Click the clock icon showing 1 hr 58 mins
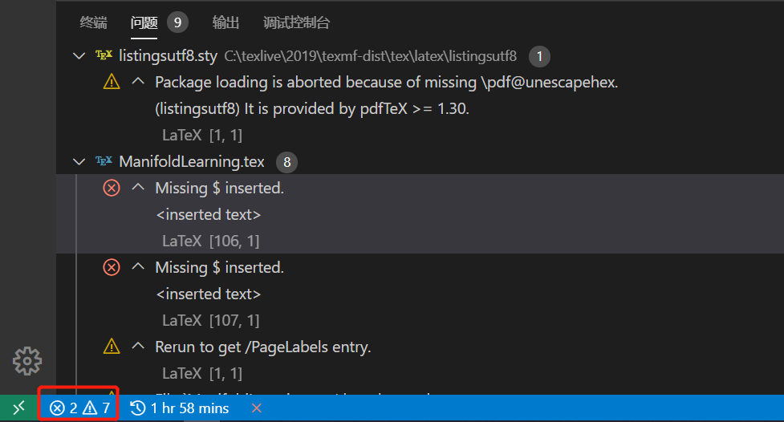 (x=138, y=408)
